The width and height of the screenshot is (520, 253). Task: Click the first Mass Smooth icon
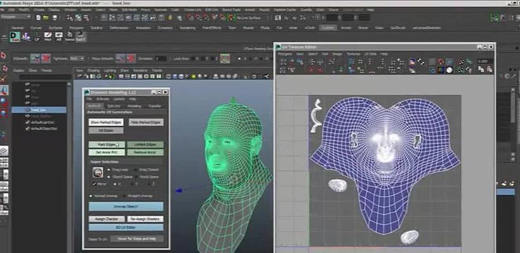point(120,58)
